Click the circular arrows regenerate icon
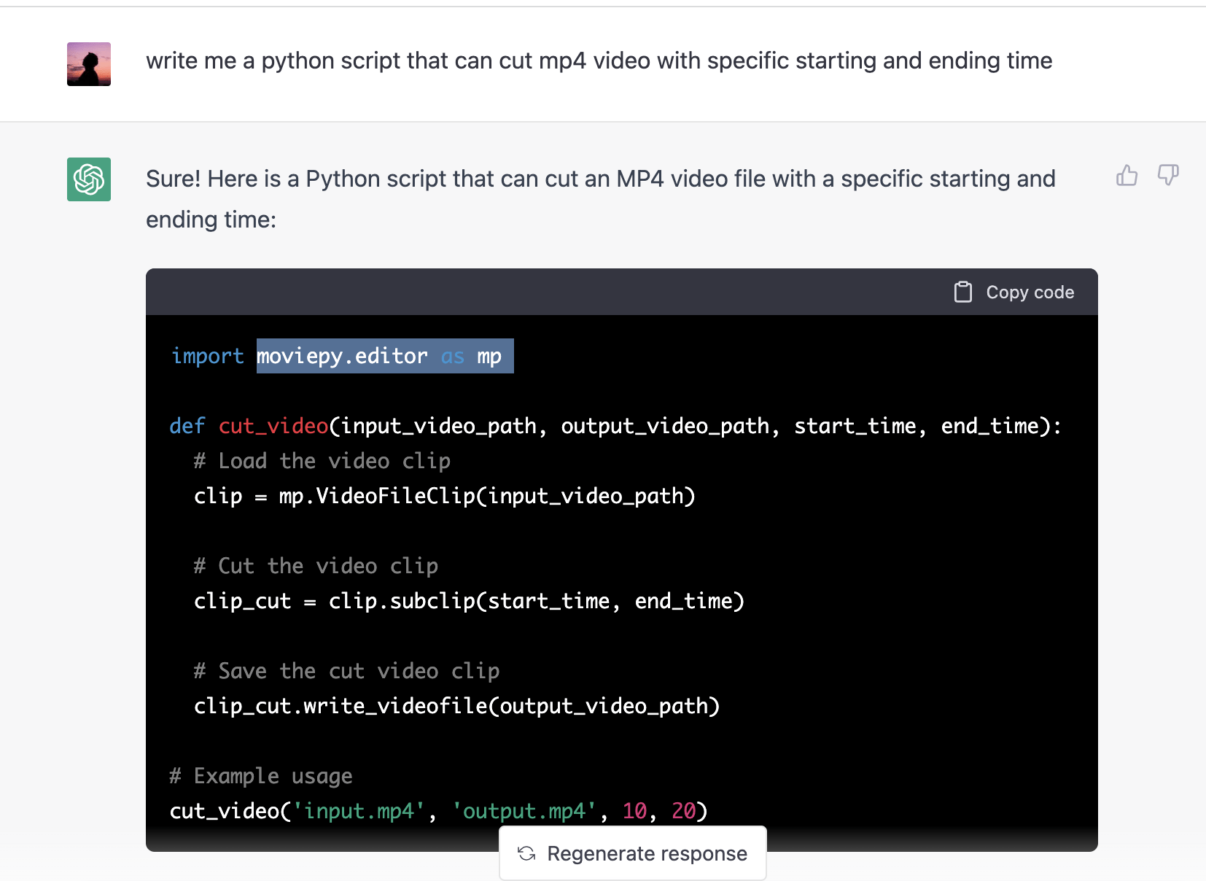1206x881 pixels. 526,853
